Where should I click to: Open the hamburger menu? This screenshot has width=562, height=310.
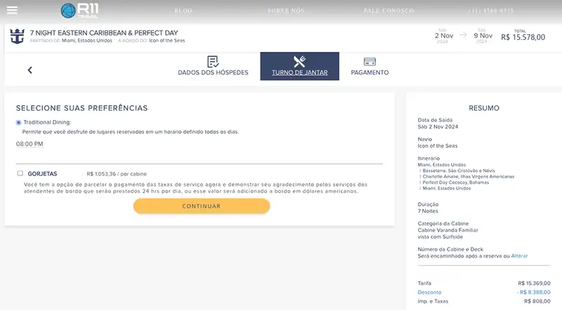pyautogui.click(x=12, y=11)
